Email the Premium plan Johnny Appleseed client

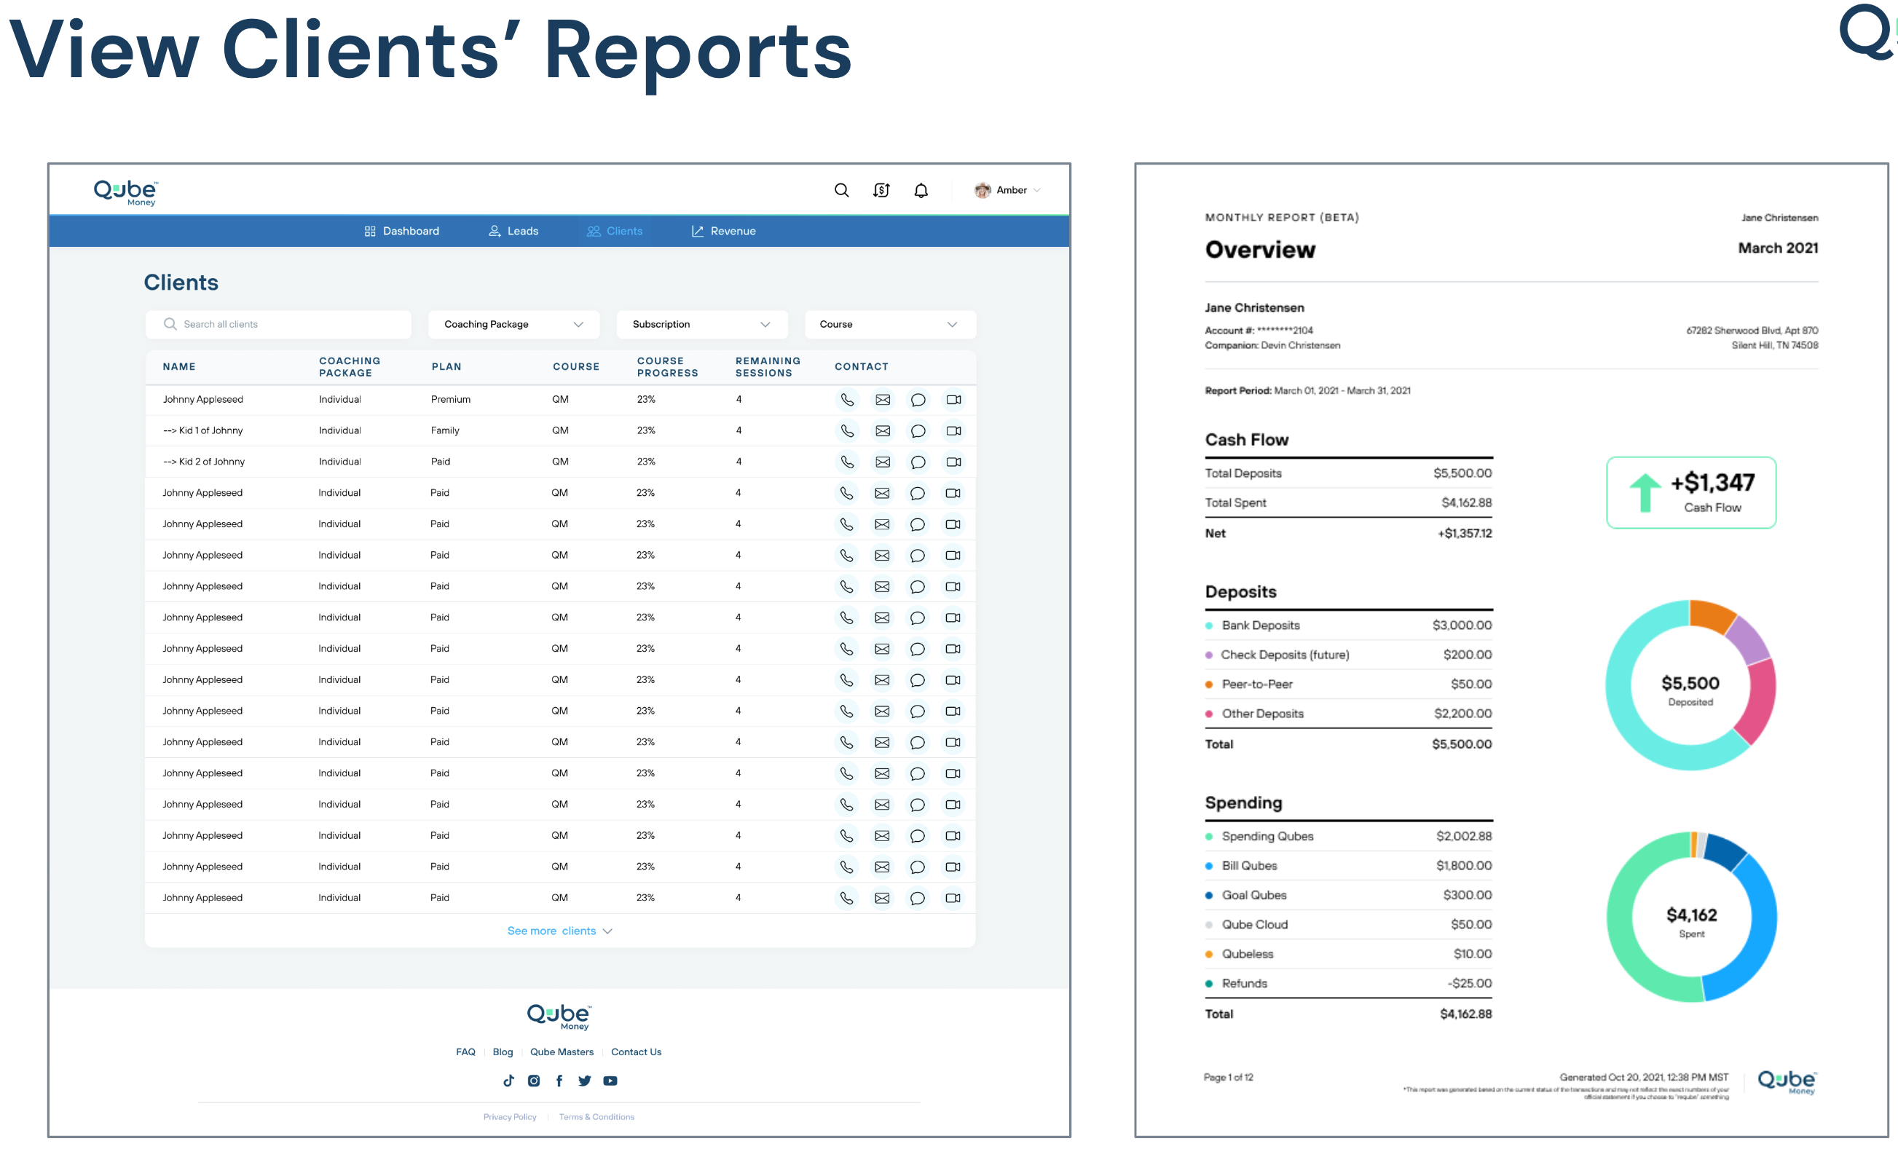883,400
